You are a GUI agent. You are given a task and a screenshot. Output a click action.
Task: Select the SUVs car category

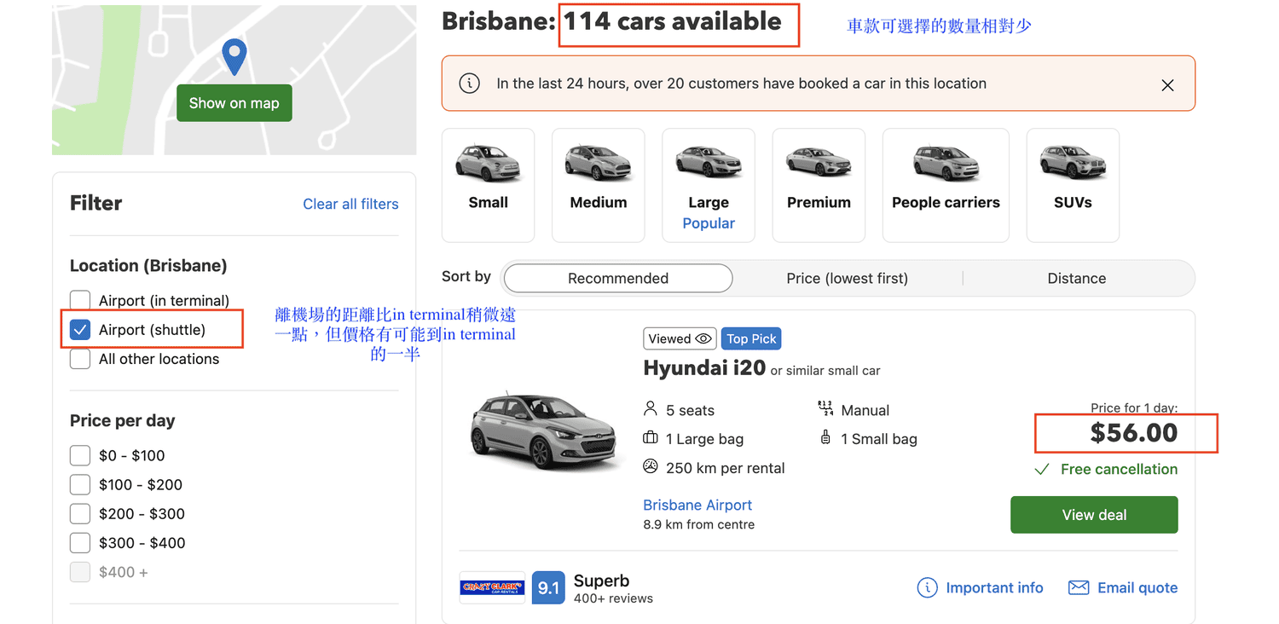1073,185
